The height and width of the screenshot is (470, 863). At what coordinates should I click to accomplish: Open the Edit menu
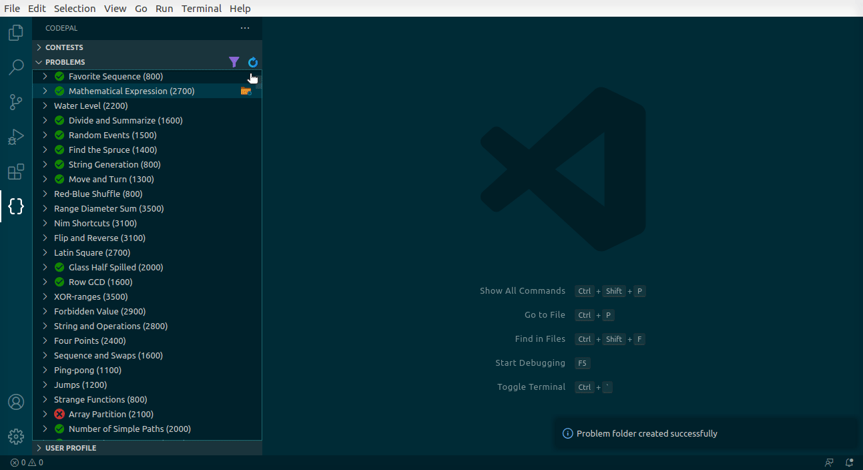click(37, 9)
